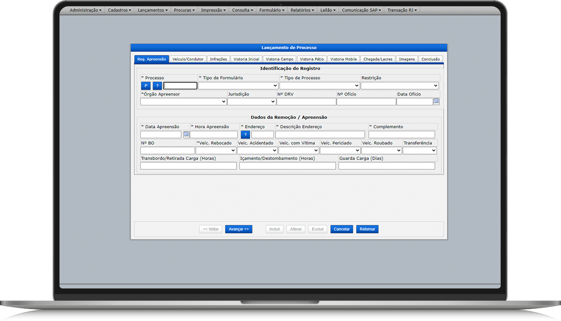Open the Impressão menu
561x321 pixels.
pyautogui.click(x=213, y=10)
